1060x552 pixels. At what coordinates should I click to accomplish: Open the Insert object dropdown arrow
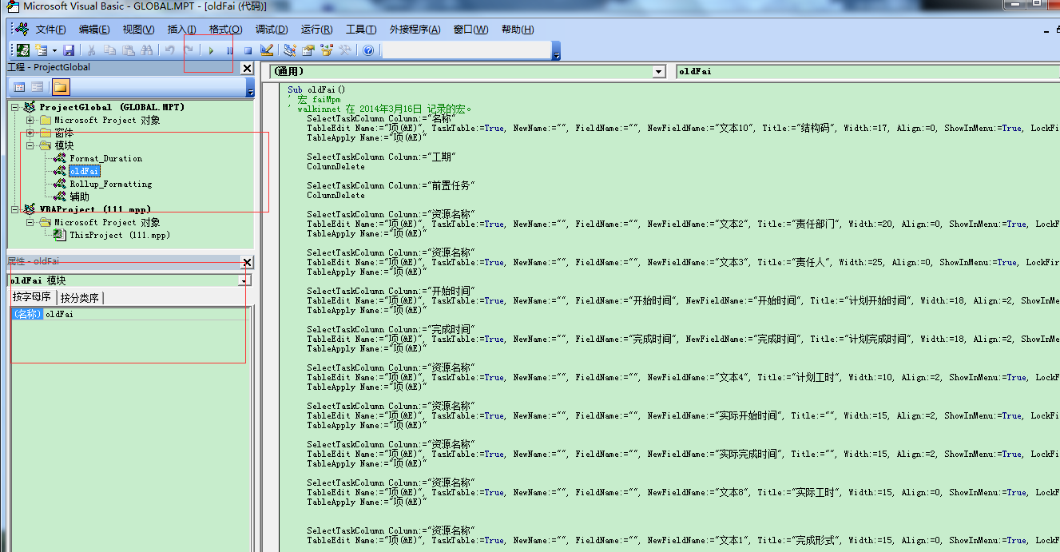point(54,50)
